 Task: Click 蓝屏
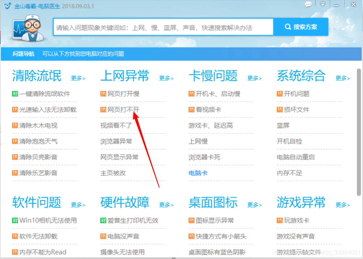[x=283, y=126]
